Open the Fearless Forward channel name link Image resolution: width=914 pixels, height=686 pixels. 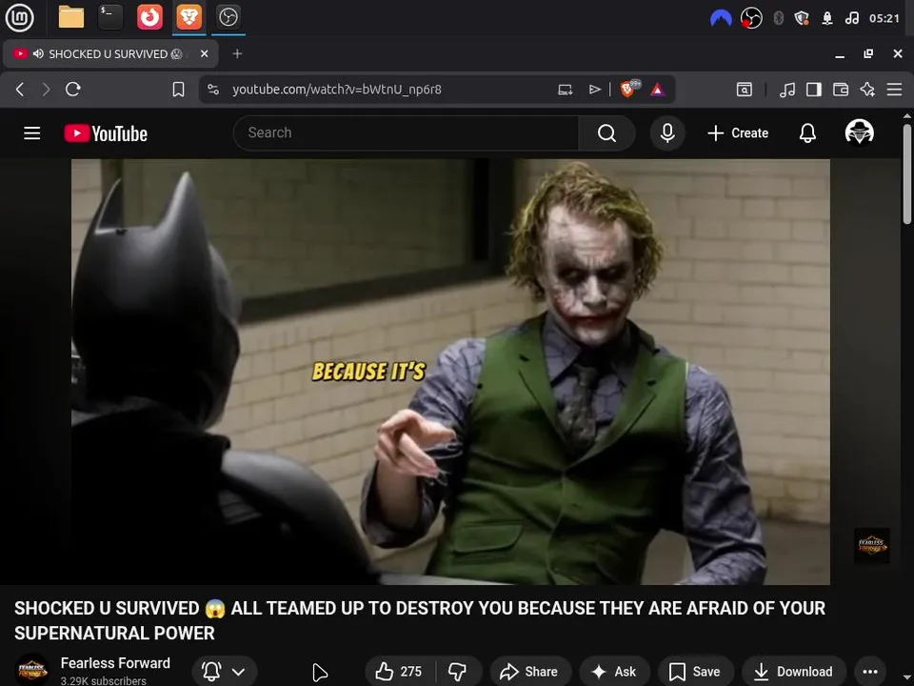pos(115,663)
